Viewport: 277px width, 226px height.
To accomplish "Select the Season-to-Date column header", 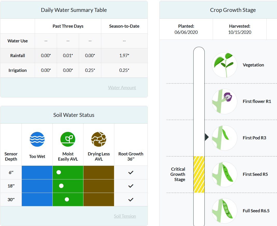I will click(124, 26).
